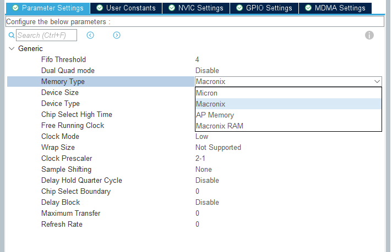Go to next search result arrow
Screen dimensions: 392x252
[x=117, y=35]
